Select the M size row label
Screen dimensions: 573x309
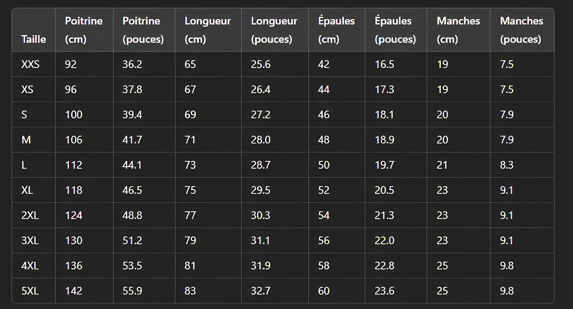pyautogui.click(x=26, y=140)
